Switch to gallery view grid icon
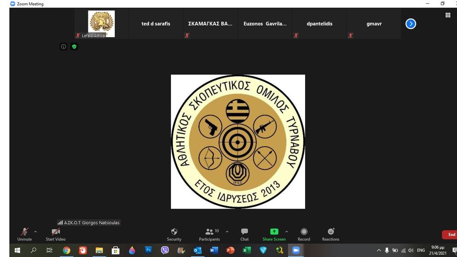457x257 pixels. coord(448,15)
